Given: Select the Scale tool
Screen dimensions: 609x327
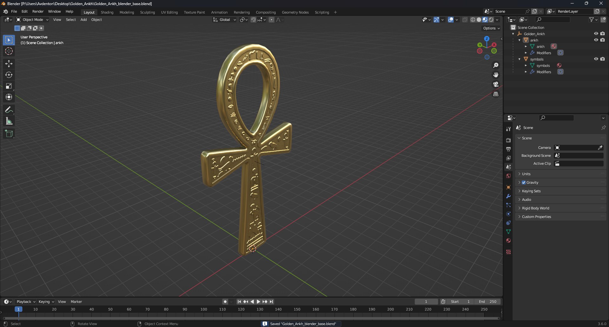Looking at the screenshot, I should point(9,86).
